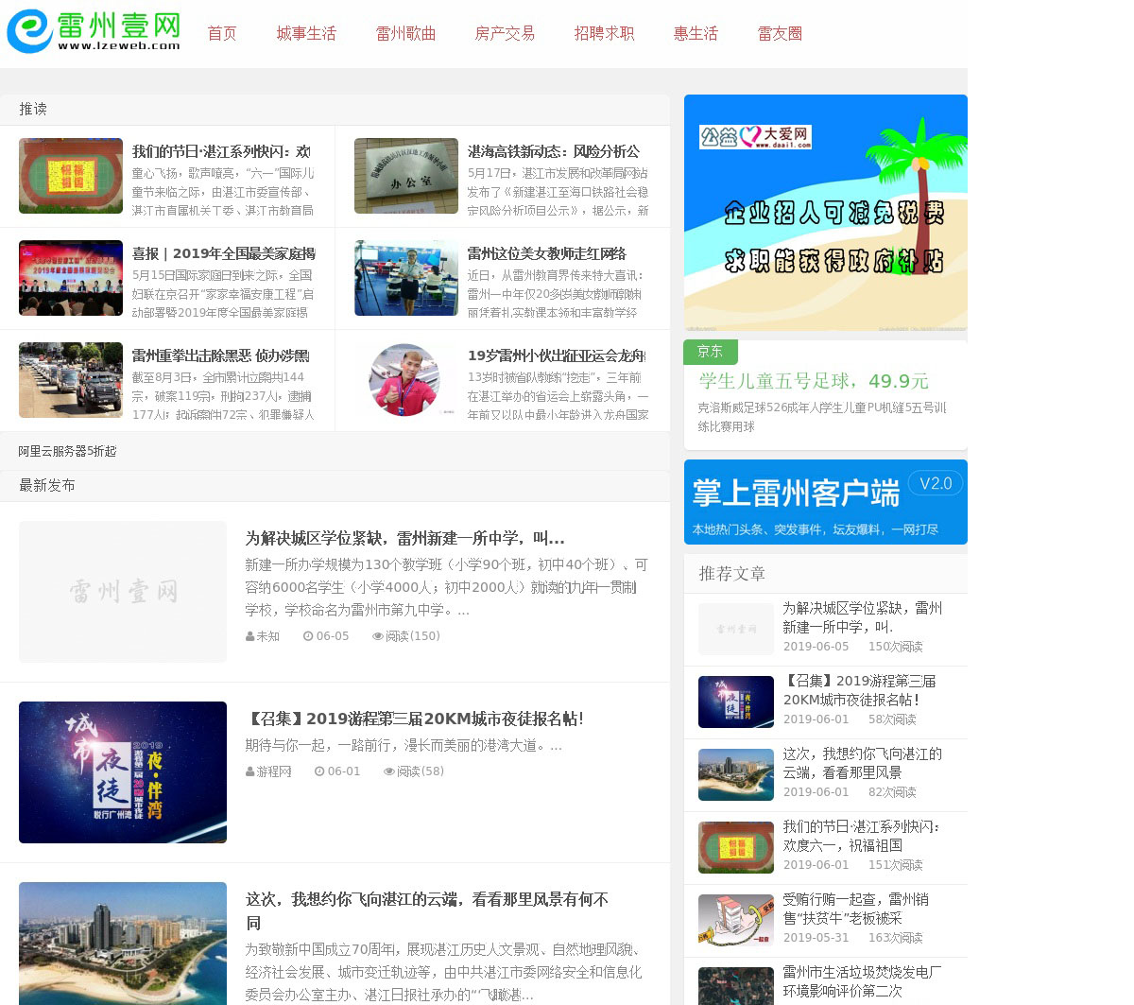
Task: Open 港海高铁新动态 recommended article
Action: pyautogui.click(x=553, y=151)
